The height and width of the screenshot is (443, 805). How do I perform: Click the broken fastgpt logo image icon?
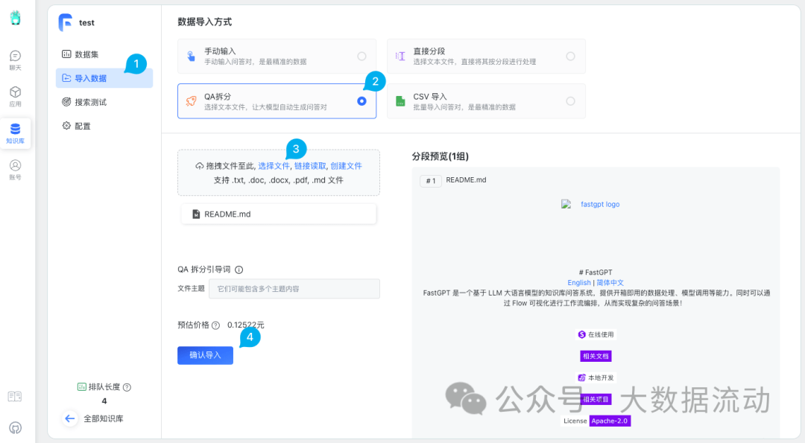click(x=566, y=204)
